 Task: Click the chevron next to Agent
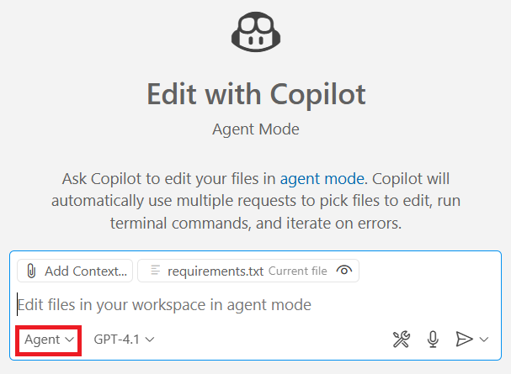click(69, 340)
